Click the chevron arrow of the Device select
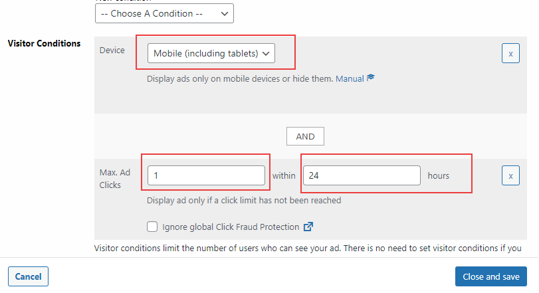The height and width of the screenshot is (293, 539). tap(266, 54)
